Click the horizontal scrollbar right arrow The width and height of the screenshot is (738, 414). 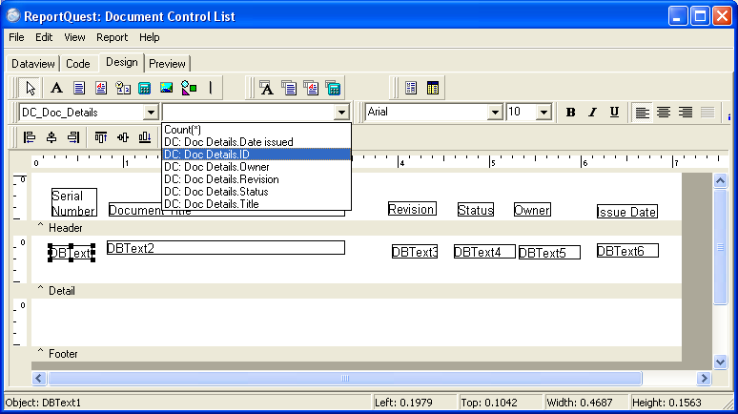pos(704,378)
